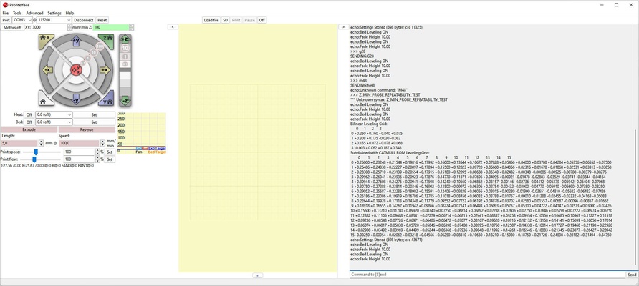Home the X axis

(x=46, y=40)
